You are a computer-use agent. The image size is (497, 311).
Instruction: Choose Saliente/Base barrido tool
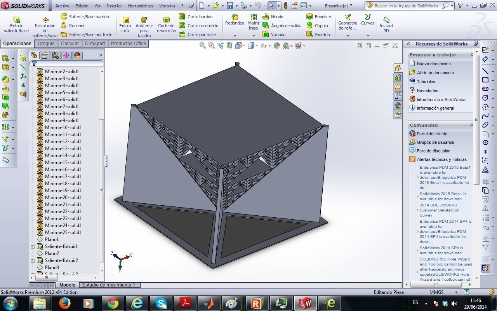tap(85, 17)
